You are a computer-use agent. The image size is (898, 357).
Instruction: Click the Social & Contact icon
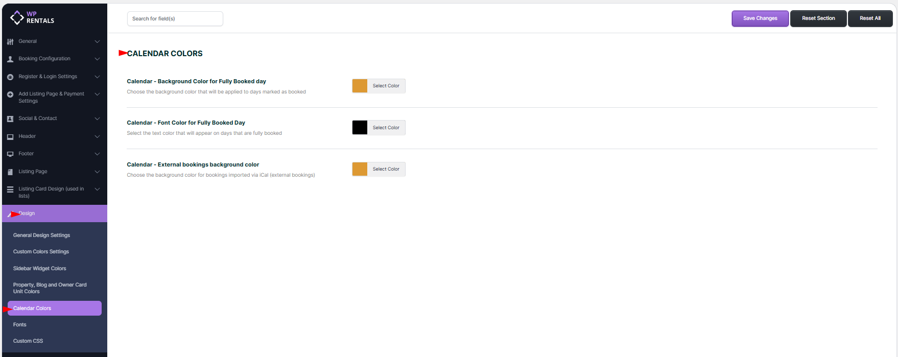click(10, 118)
